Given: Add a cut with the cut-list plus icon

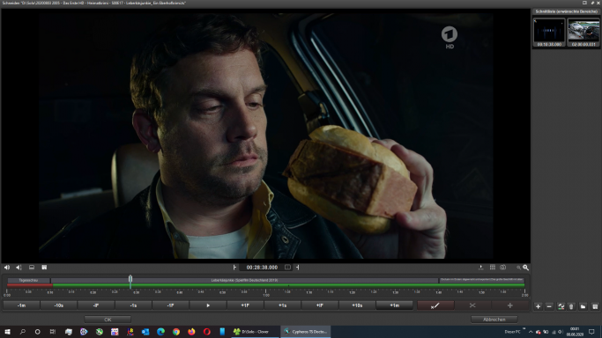Looking at the screenshot, I should click(538, 306).
